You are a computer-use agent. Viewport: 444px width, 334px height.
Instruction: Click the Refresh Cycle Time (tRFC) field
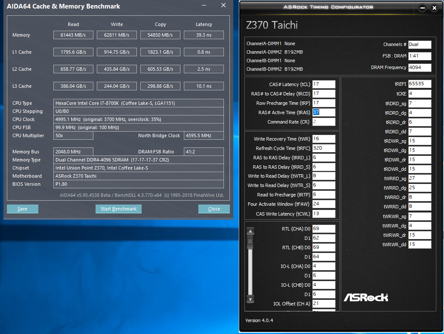coord(324,148)
